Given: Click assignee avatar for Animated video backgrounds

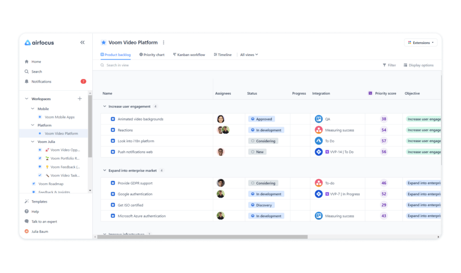Looking at the screenshot, I should click(221, 119).
